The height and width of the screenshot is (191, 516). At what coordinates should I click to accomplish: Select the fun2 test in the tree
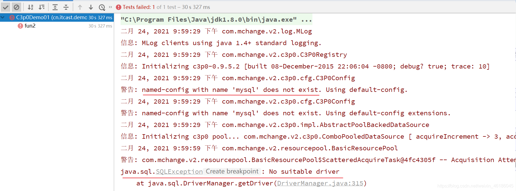pos(31,26)
